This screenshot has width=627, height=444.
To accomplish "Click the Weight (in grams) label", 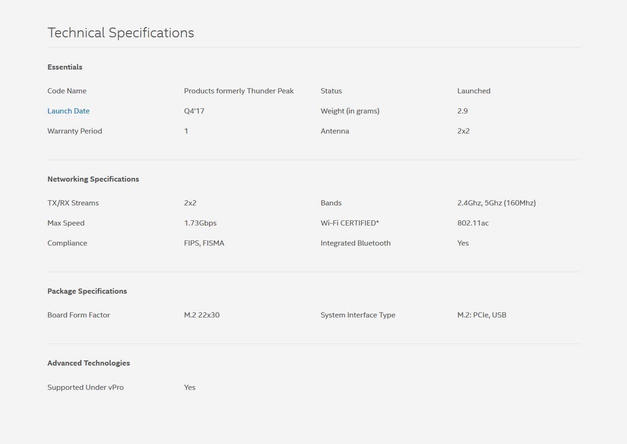I will coord(350,111).
